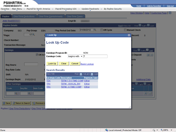The height and width of the screenshot is (132, 176).
Task: Switch to the One-Time Taxes tab
Action: [75, 16]
